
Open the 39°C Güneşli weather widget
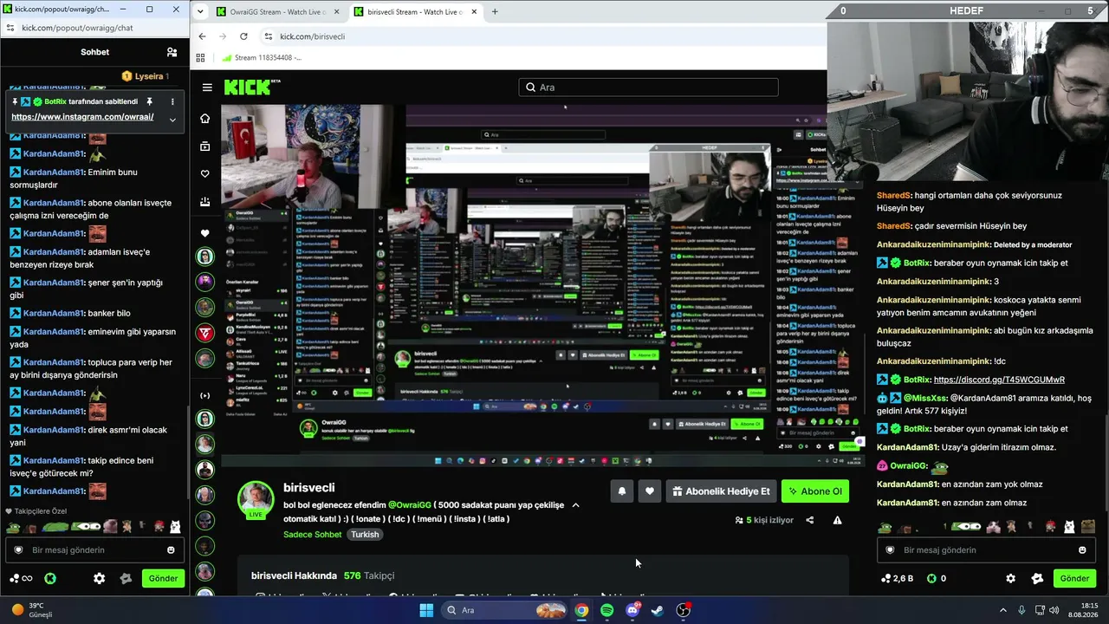(33, 610)
